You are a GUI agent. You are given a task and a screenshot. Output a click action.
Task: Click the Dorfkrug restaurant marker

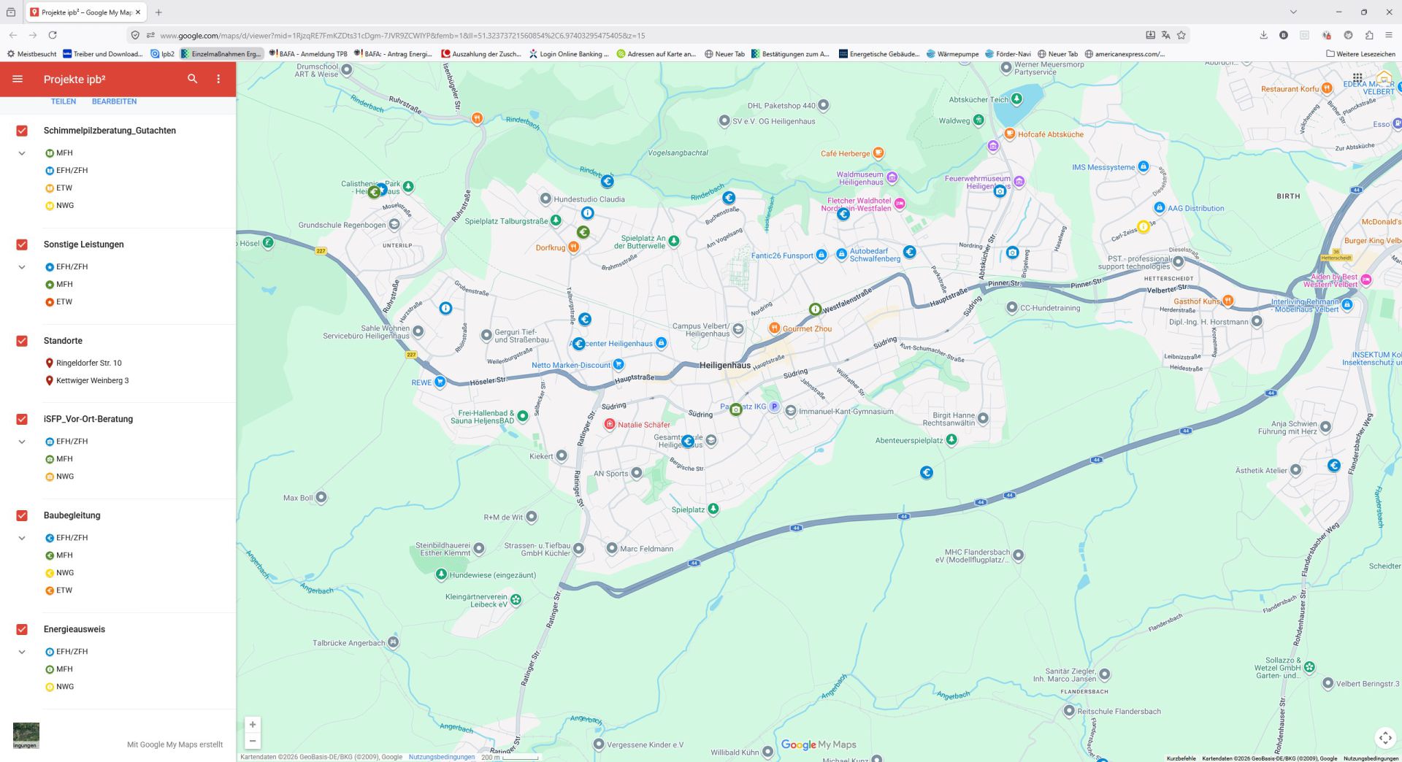pyautogui.click(x=574, y=247)
